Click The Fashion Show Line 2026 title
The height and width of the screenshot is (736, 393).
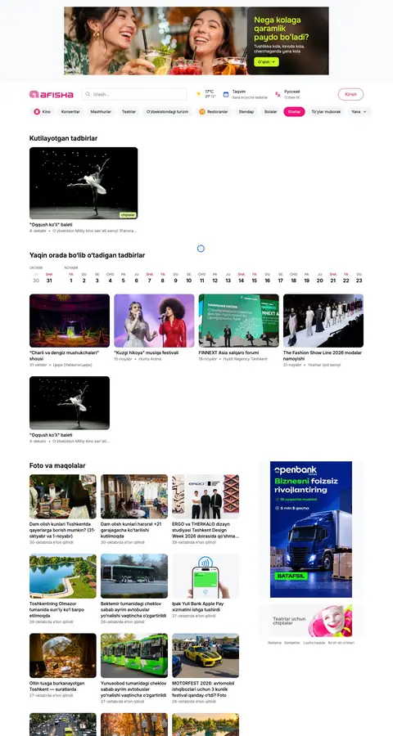pyautogui.click(x=323, y=356)
